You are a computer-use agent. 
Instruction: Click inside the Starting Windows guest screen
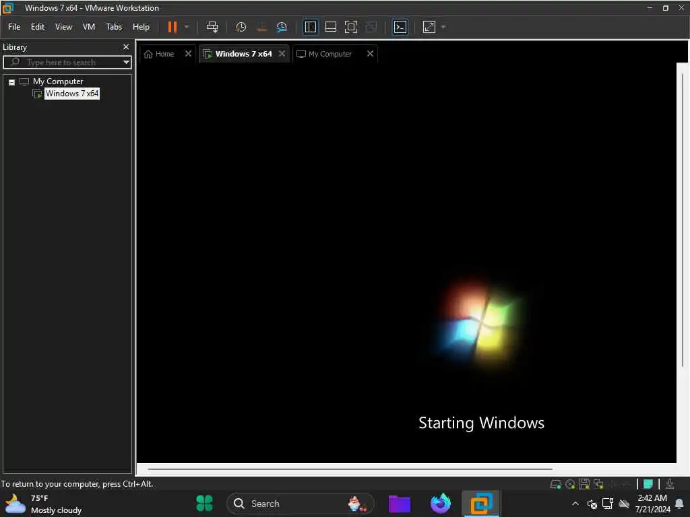406,263
